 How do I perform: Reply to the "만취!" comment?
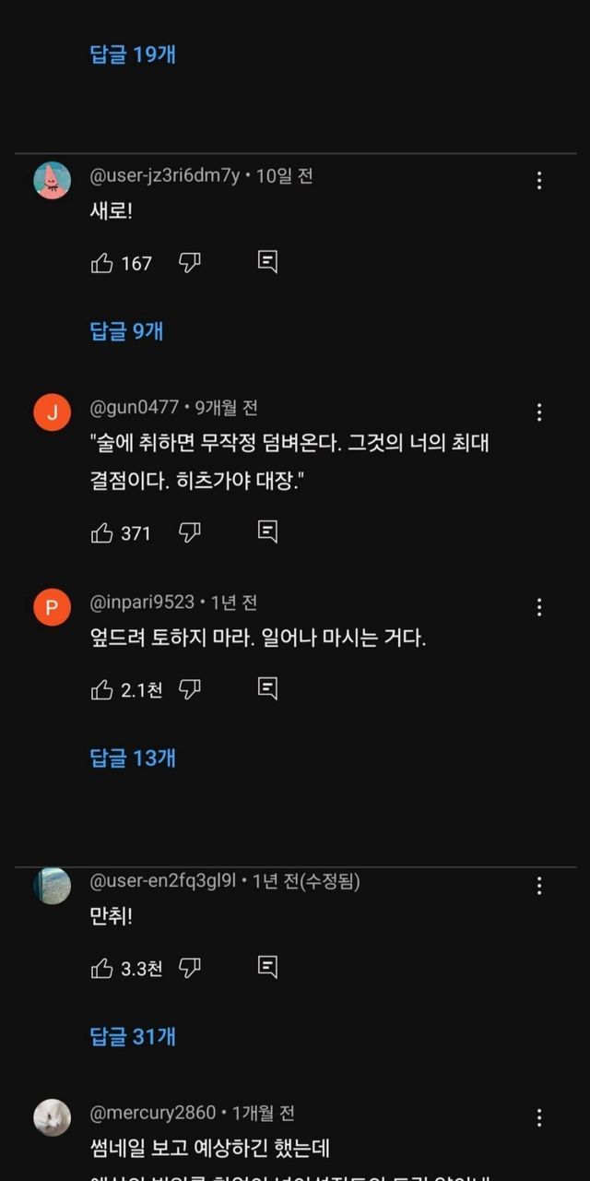(267, 968)
